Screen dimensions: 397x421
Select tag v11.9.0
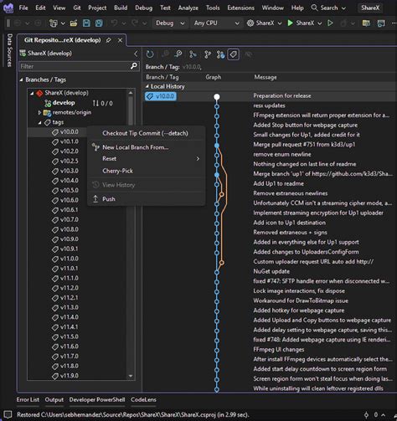tap(70, 376)
